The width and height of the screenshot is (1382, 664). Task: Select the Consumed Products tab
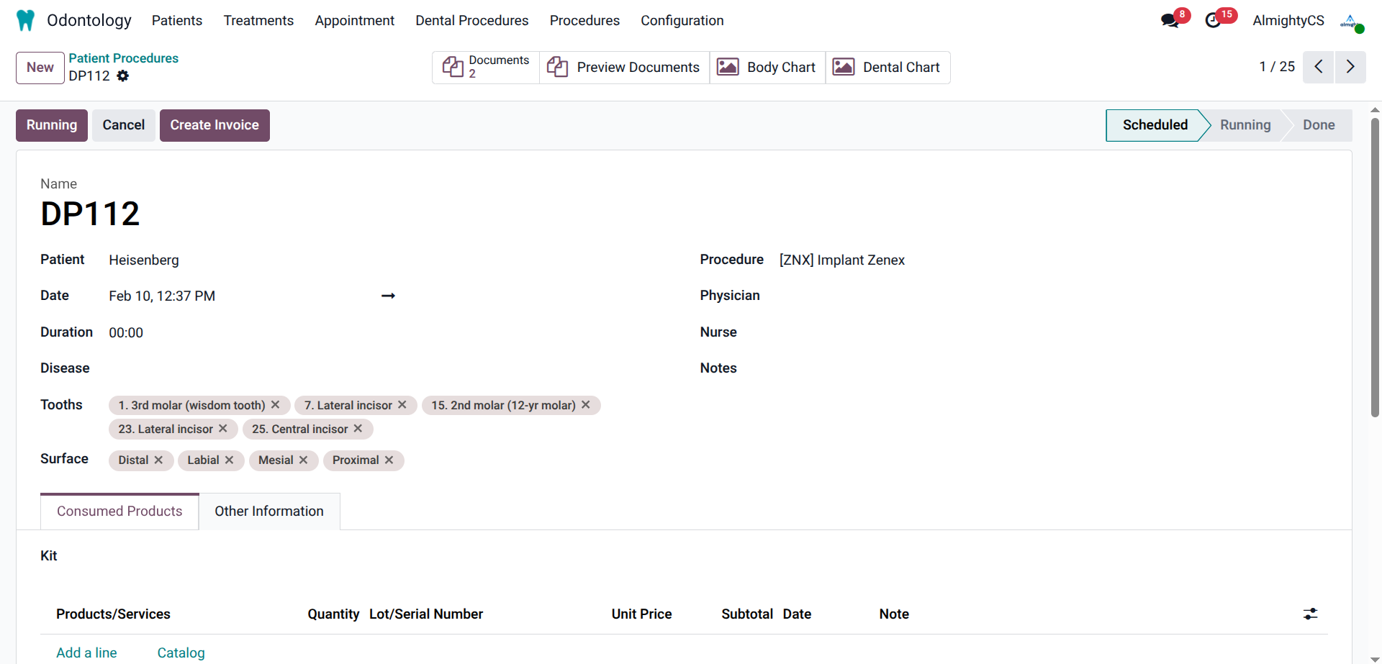click(119, 511)
